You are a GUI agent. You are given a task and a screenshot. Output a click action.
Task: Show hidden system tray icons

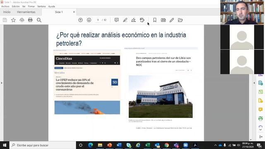pos(215,145)
